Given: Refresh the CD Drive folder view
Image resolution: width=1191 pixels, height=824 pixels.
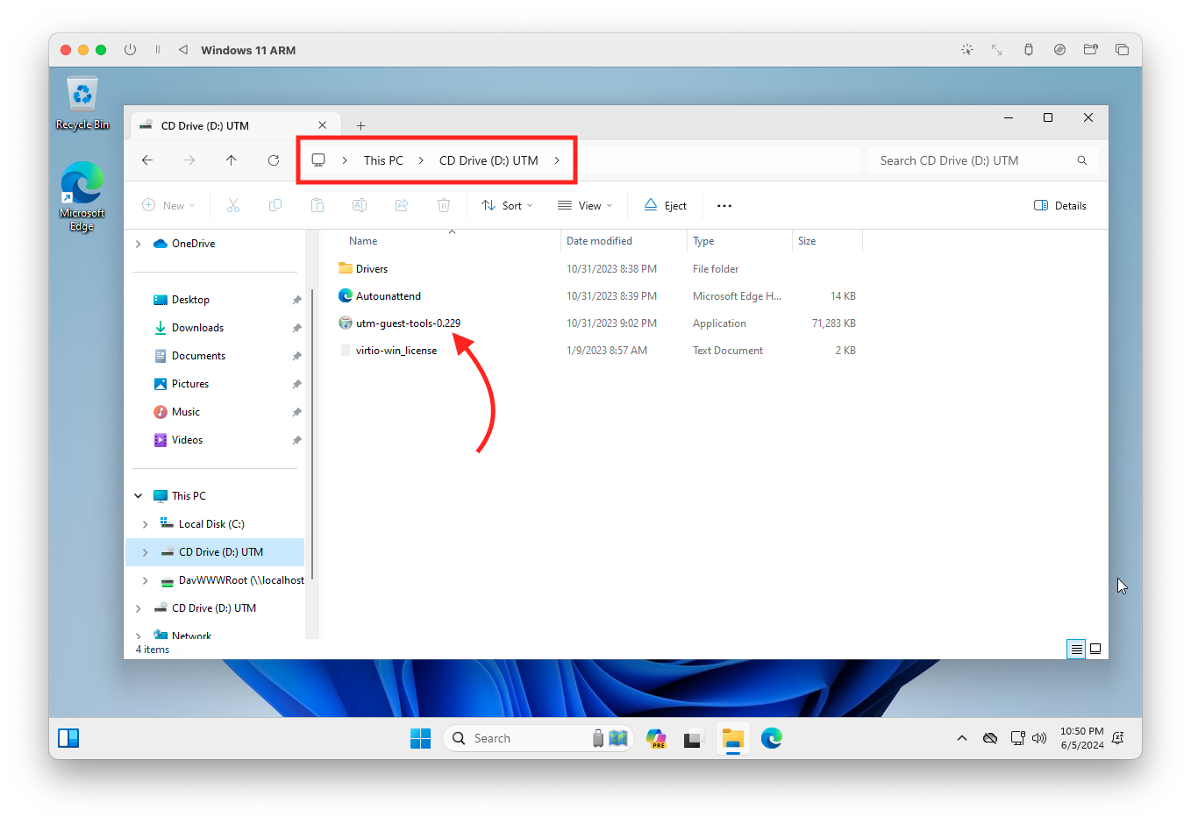Looking at the screenshot, I should 274,160.
